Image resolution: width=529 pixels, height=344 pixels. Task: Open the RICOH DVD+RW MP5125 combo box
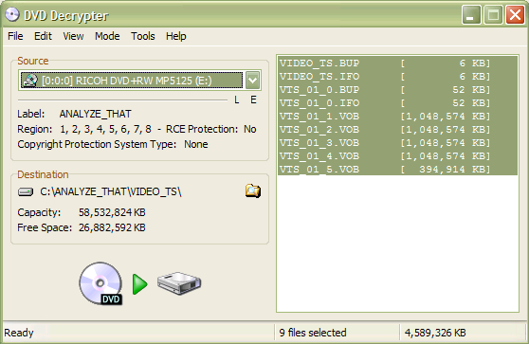tap(139, 81)
